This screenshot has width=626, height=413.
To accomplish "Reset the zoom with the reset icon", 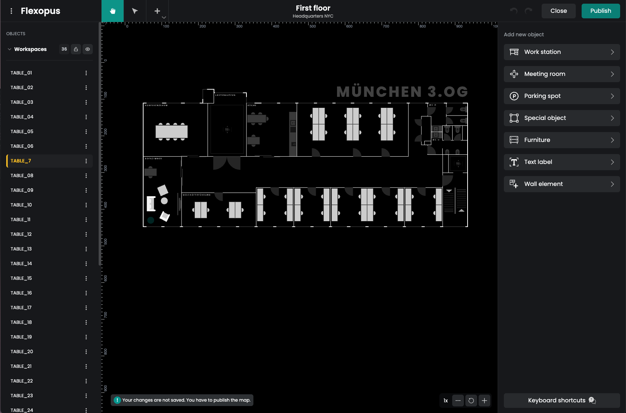I will coord(471,401).
